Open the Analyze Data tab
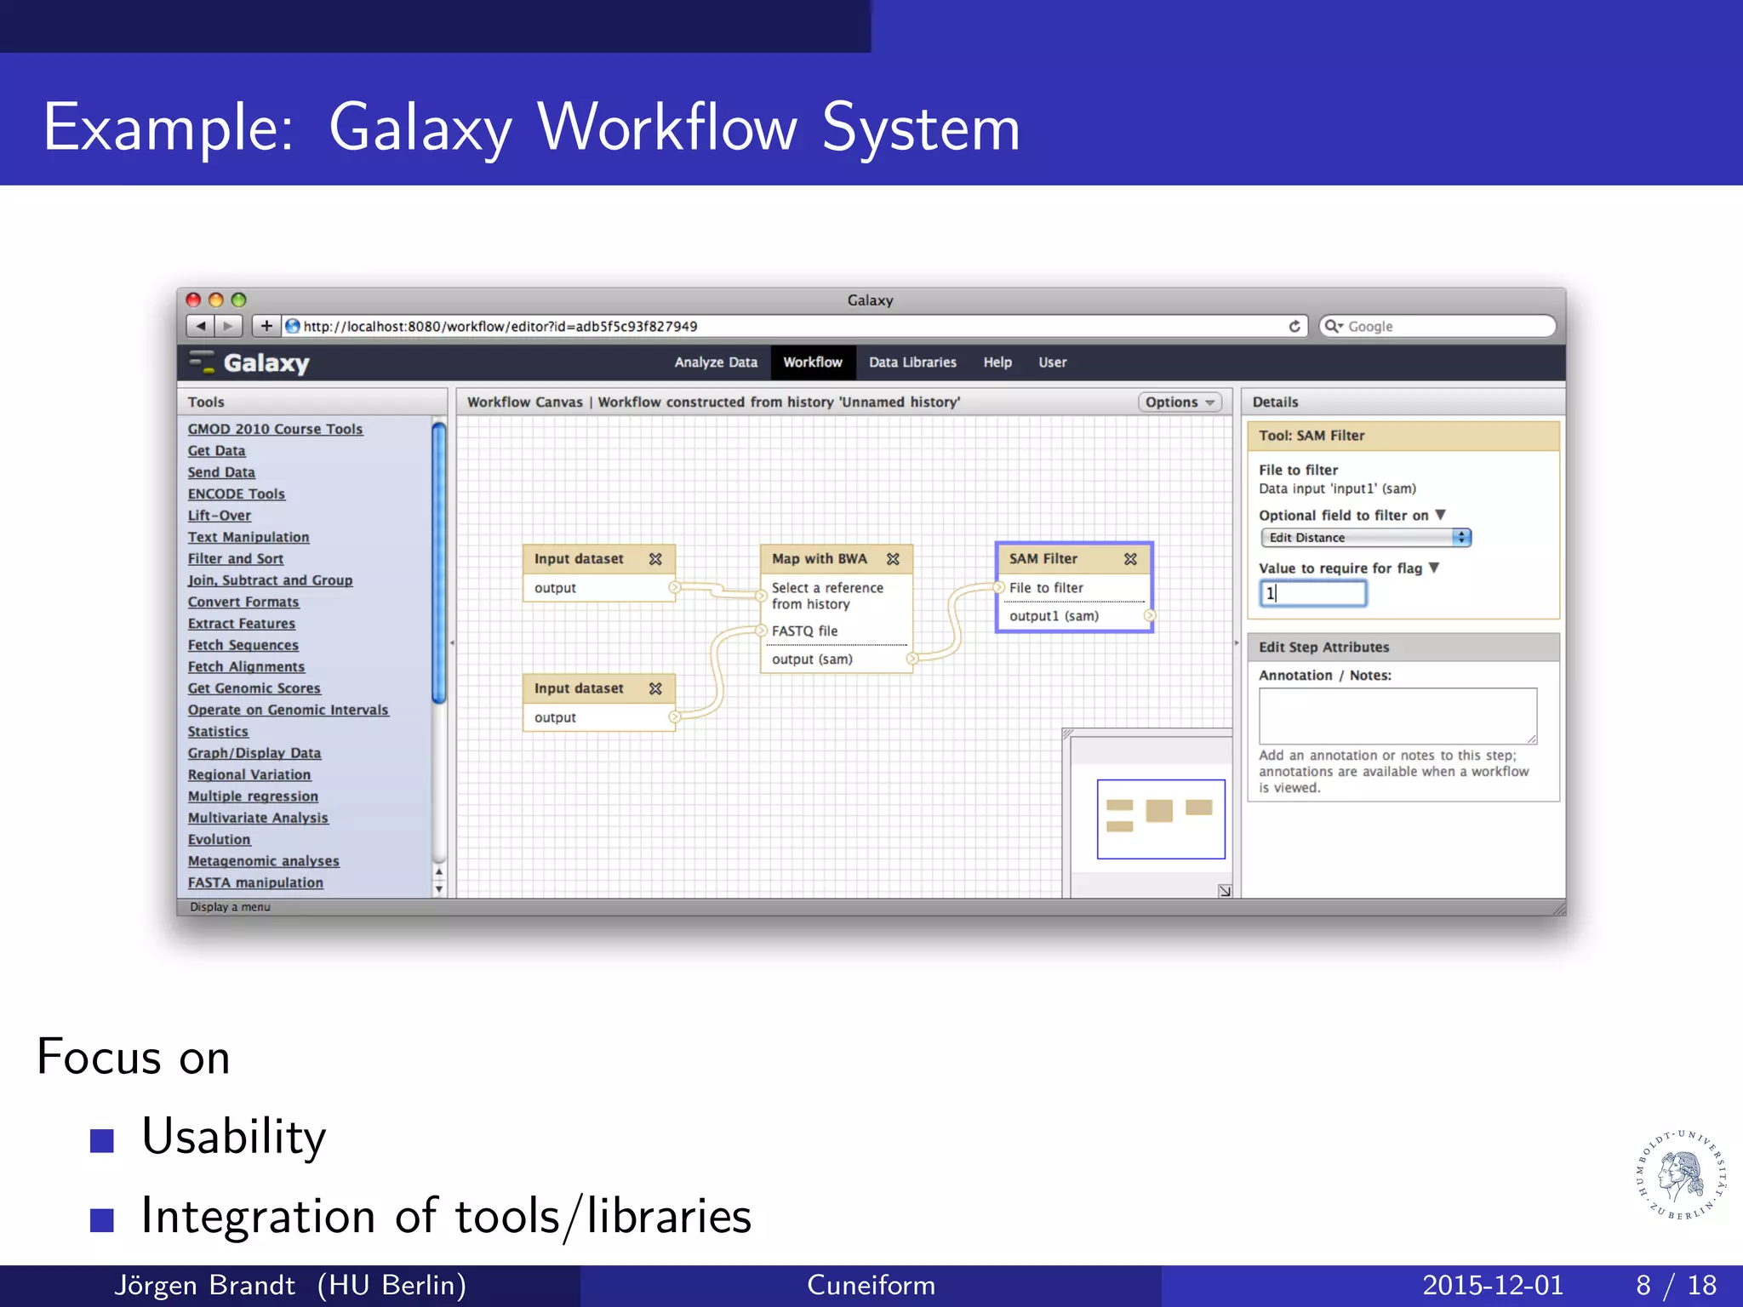This screenshot has width=1743, height=1307. click(716, 362)
